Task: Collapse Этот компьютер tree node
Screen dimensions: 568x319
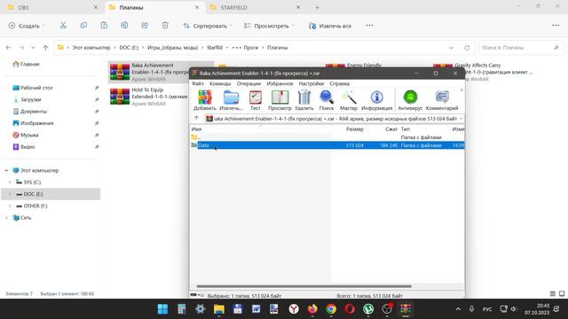Action: pyautogui.click(x=6, y=170)
